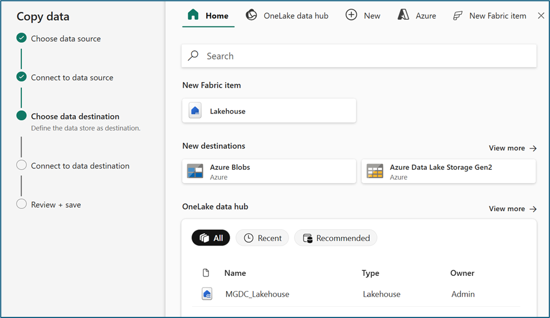This screenshot has width=550, height=318.
Task: Click the green Home house icon
Action: tap(193, 15)
